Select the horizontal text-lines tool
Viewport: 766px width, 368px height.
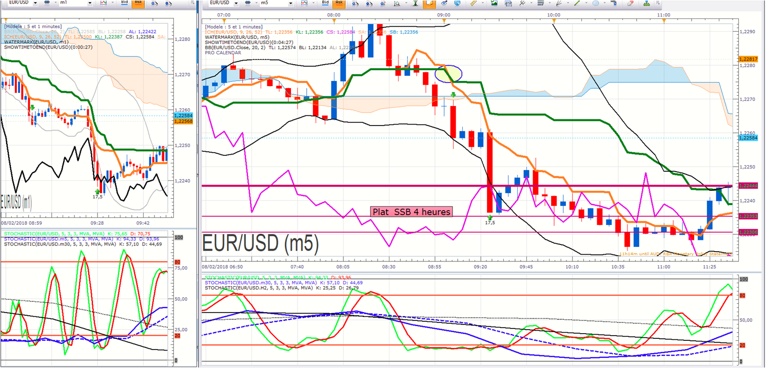pos(540,3)
